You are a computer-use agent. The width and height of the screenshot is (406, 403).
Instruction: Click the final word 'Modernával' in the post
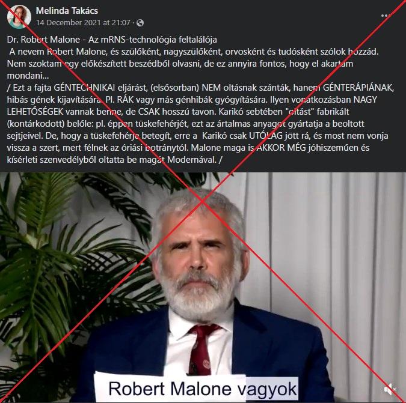click(192, 160)
